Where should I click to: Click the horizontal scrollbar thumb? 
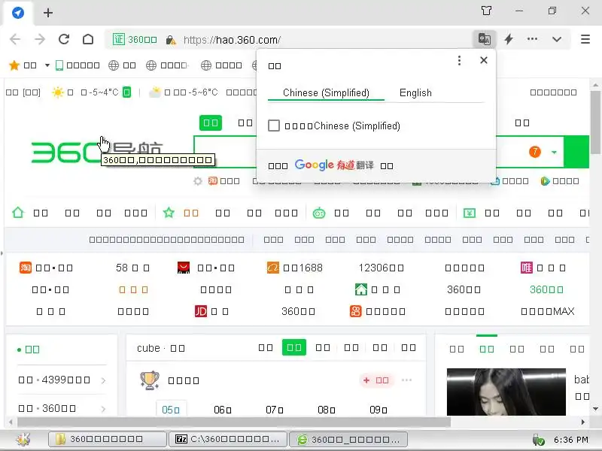[234, 422]
